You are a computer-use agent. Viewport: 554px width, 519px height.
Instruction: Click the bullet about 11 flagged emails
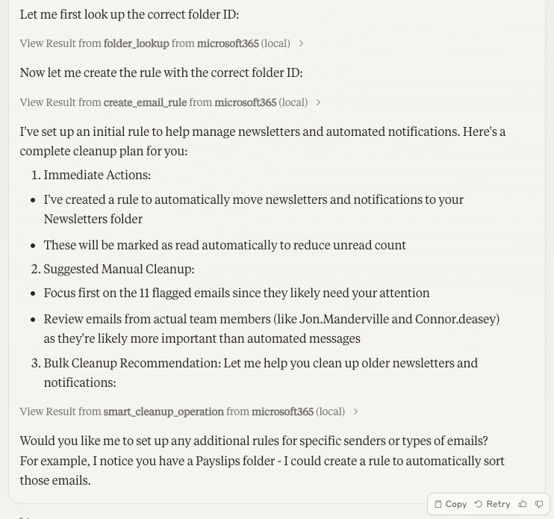click(x=237, y=293)
